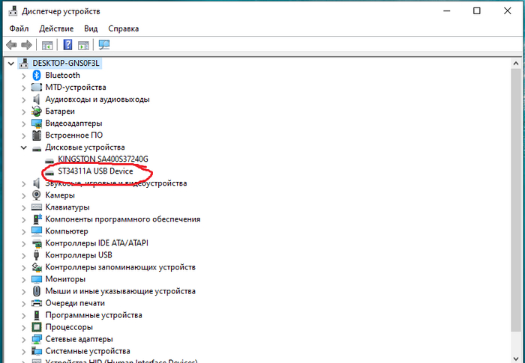
Task: Expand Контроллеры запоминающих устройств category
Action: (23, 267)
